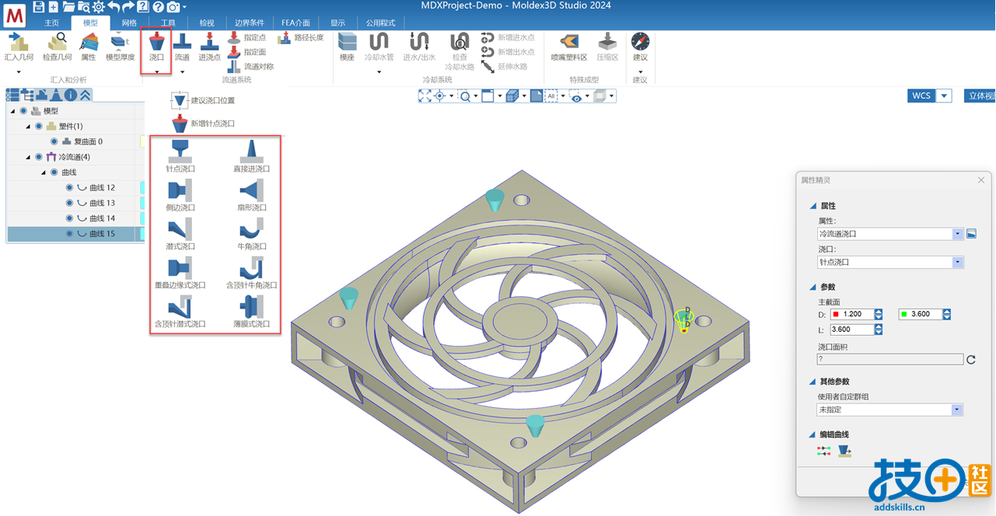Click the 路径长度 path length button

(x=301, y=37)
